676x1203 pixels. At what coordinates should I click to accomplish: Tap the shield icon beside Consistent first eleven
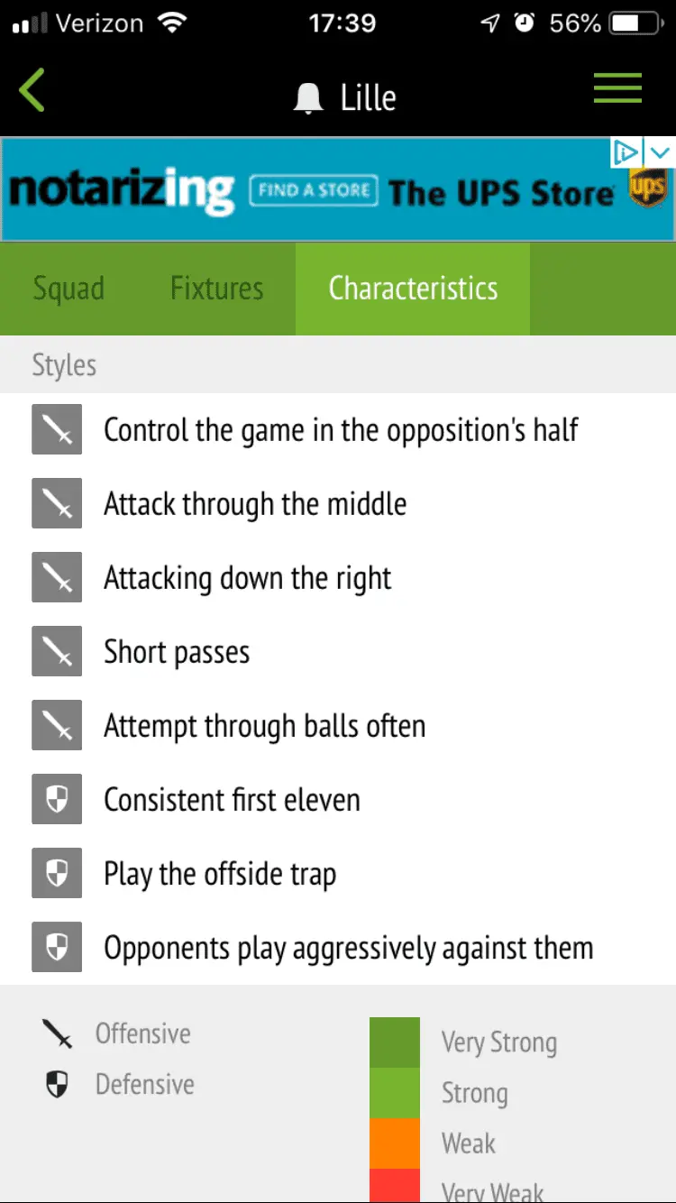point(57,799)
